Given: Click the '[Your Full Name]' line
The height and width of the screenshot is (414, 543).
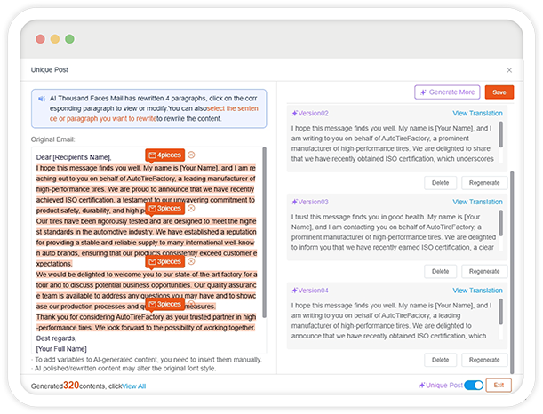Looking at the screenshot, I should point(61,349).
